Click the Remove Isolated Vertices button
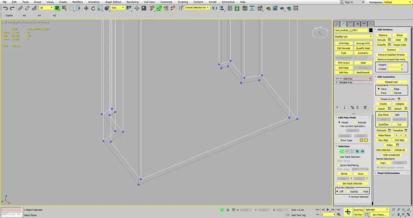413x218 pixels. [391, 55]
